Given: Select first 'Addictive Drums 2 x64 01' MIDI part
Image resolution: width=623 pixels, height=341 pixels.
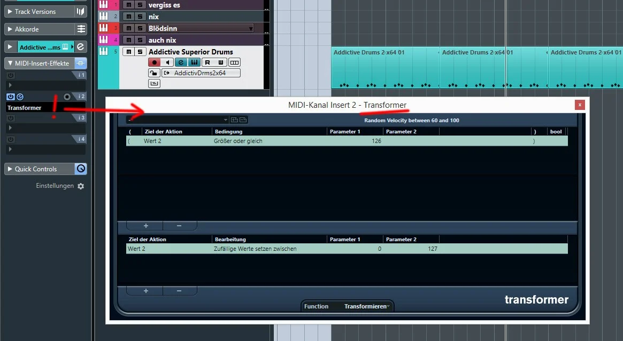Looking at the screenshot, I should [x=386, y=67].
